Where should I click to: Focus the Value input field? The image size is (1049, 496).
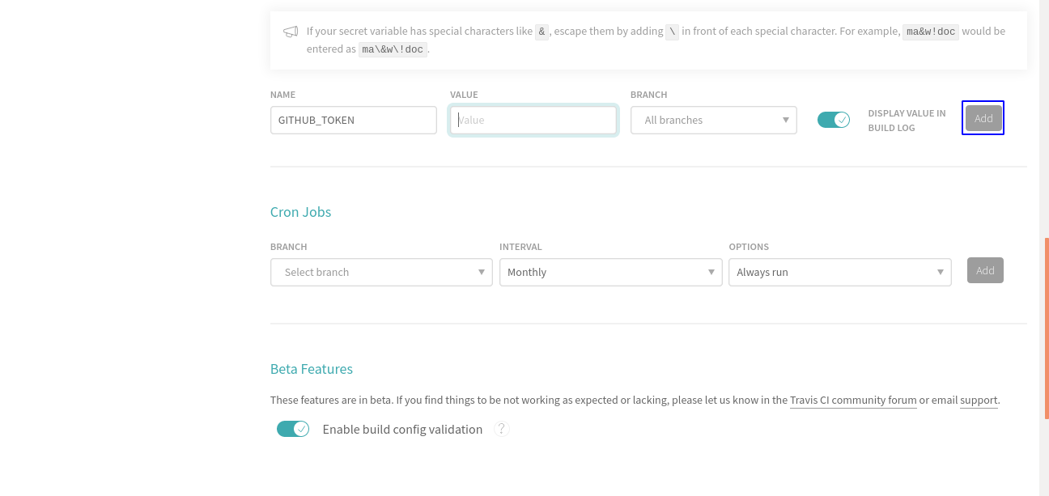(x=533, y=120)
